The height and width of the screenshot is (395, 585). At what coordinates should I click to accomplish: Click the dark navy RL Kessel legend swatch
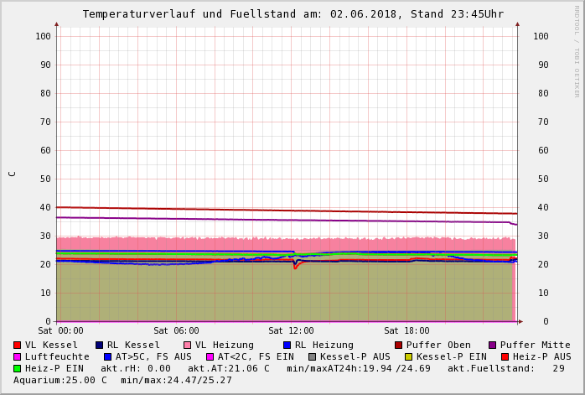(x=99, y=345)
